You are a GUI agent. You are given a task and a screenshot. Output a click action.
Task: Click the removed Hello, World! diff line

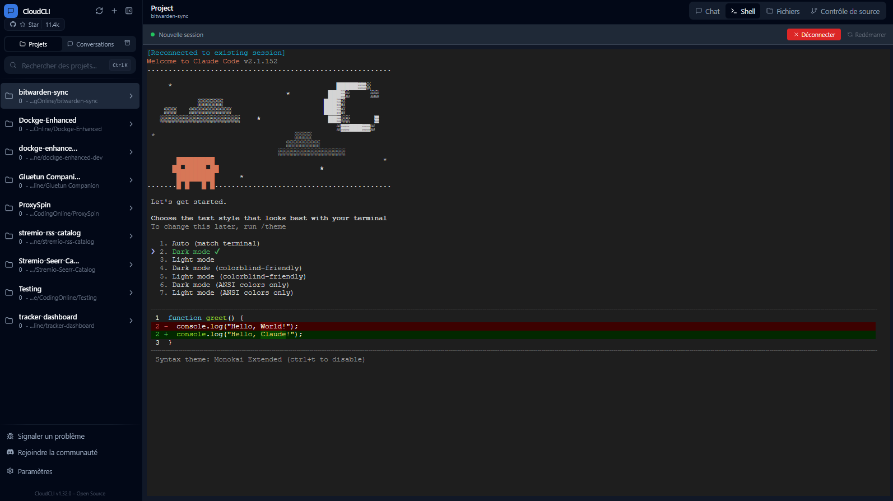(x=513, y=326)
